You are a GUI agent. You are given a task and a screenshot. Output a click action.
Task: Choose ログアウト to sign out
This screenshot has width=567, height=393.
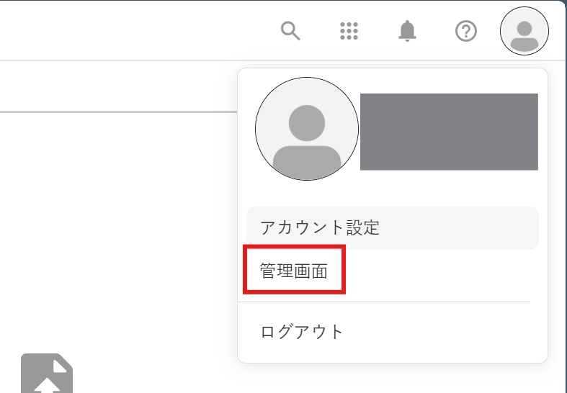pos(302,332)
